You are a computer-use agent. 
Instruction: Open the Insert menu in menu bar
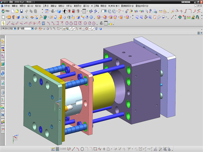point(30,6)
